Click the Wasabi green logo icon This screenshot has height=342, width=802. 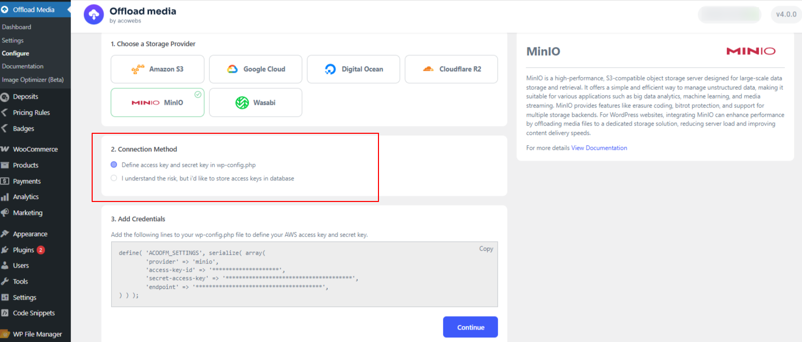242,103
